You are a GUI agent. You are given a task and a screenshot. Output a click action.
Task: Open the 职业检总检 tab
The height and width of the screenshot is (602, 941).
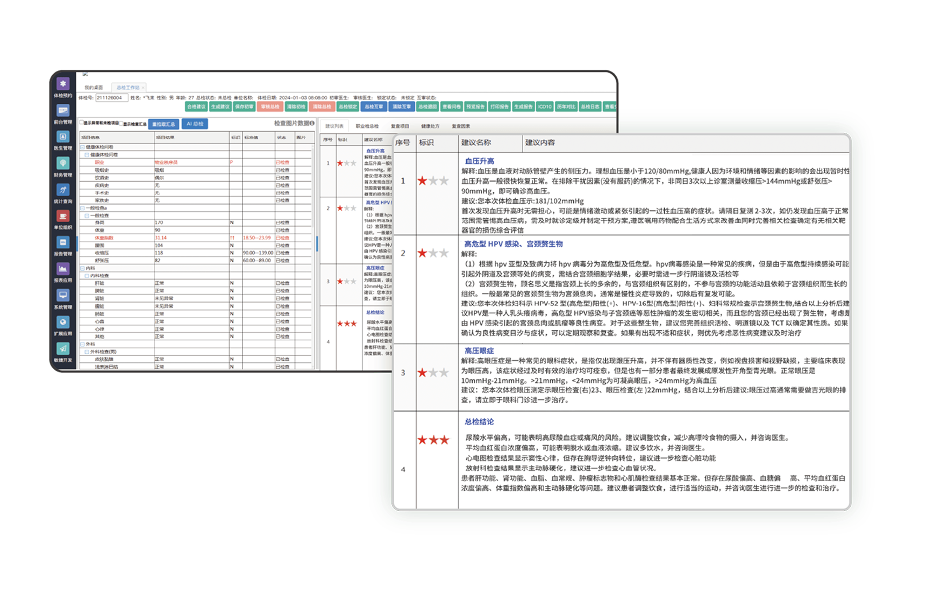click(367, 126)
